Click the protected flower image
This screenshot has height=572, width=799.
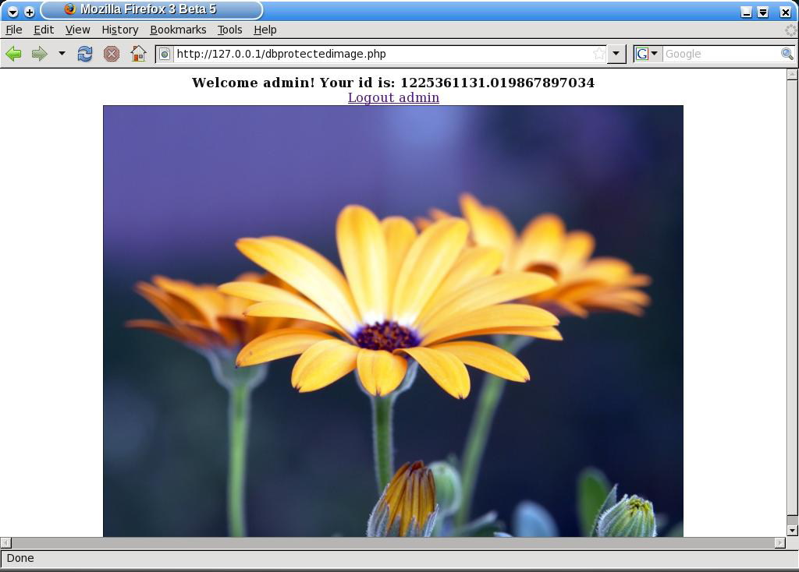(x=393, y=321)
